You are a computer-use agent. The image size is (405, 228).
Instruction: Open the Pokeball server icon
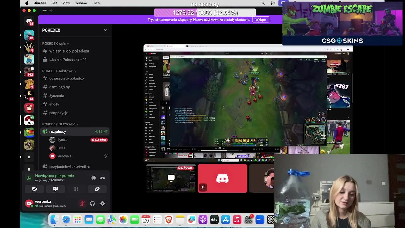(x=29, y=120)
